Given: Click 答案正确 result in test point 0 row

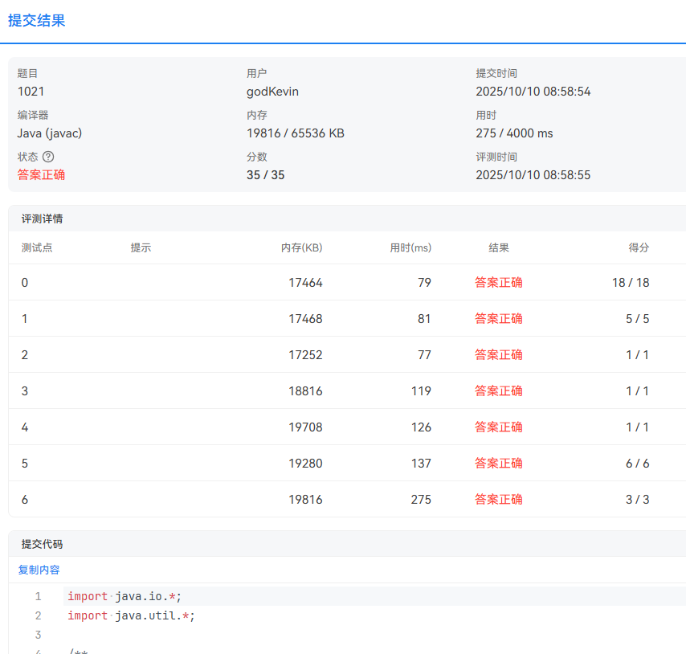Looking at the screenshot, I should [499, 283].
